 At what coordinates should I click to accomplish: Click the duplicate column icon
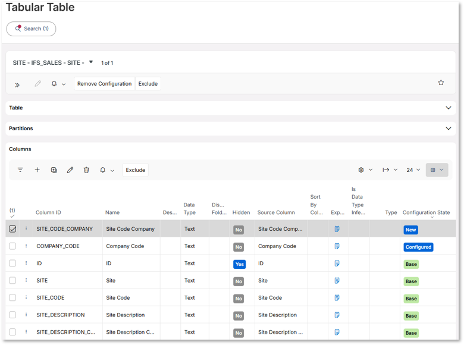pos(54,170)
